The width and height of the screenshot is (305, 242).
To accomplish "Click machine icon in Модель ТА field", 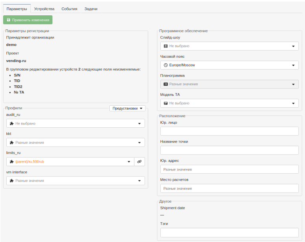I will tap(166, 103).
